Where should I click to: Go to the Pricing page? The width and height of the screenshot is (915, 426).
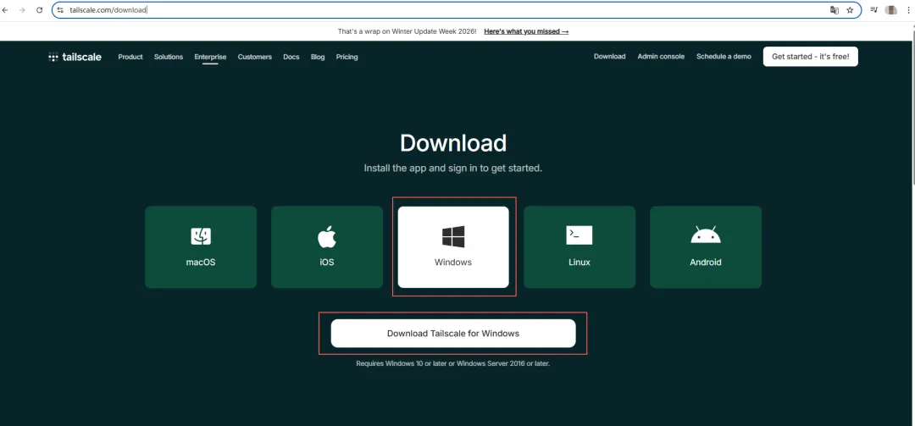coord(347,57)
